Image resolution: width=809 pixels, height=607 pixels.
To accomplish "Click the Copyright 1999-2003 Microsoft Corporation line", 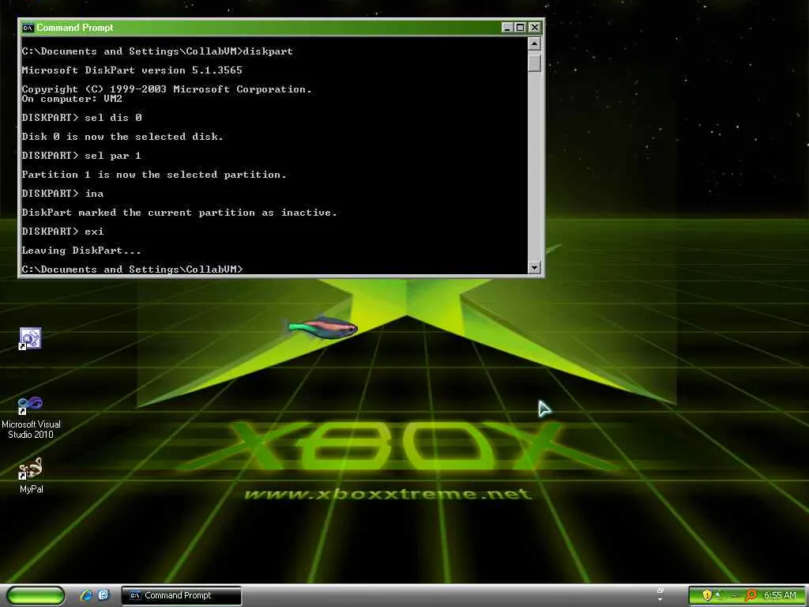I will coord(167,89).
